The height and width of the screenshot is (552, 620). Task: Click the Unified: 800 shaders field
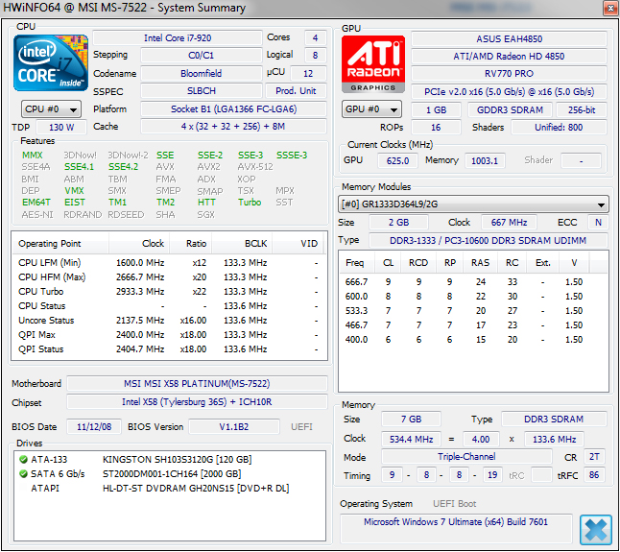coord(559,128)
